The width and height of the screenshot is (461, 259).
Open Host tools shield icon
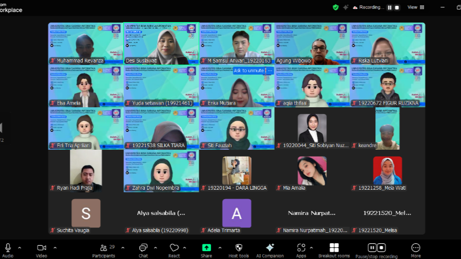239,248
